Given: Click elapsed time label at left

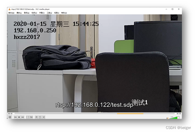Looking at the screenshot, I should [10, 114].
